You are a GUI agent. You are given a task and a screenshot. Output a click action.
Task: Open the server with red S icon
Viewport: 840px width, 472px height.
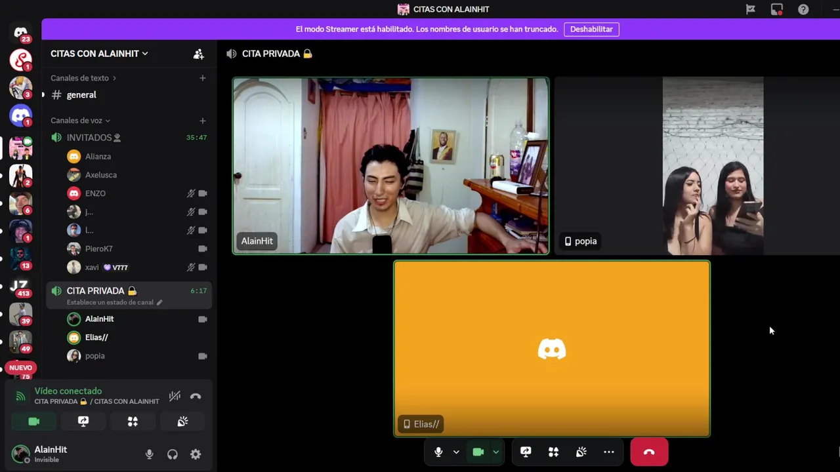20,60
